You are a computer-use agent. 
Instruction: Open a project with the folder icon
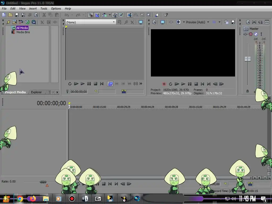(x=10, y=15)
